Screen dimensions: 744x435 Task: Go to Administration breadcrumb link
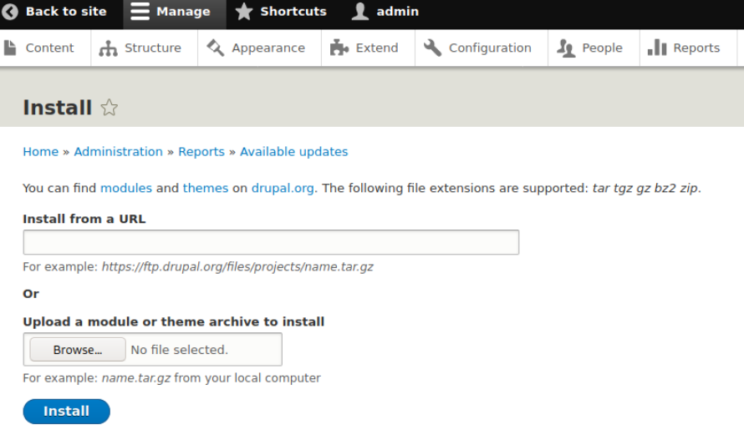click(118, 152)
